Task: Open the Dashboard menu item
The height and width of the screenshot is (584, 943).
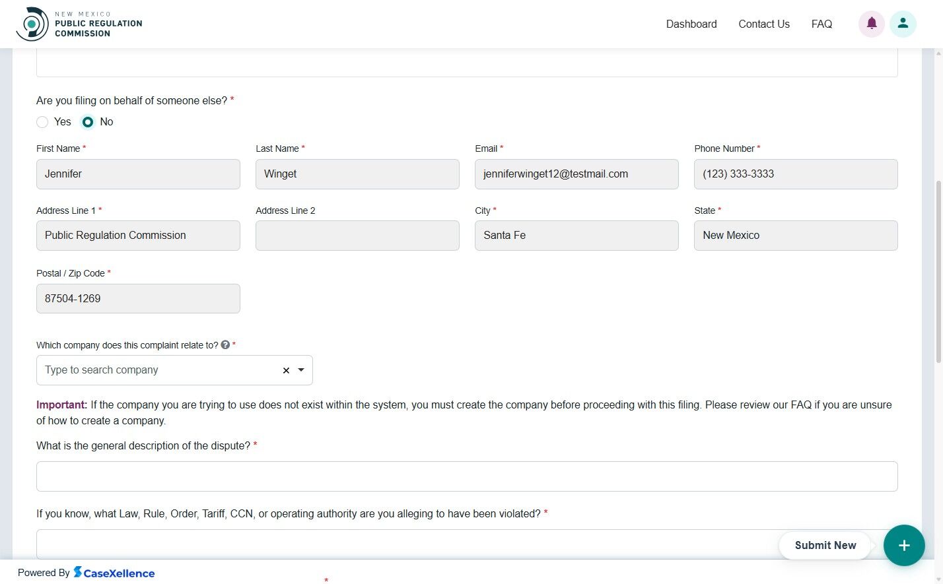Action: pos(691,24)
